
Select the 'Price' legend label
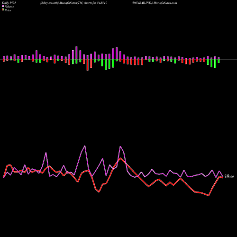(8, 10)
